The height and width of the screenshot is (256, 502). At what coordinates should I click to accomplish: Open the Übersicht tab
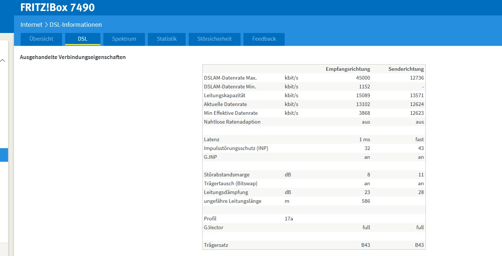(41, 39)
